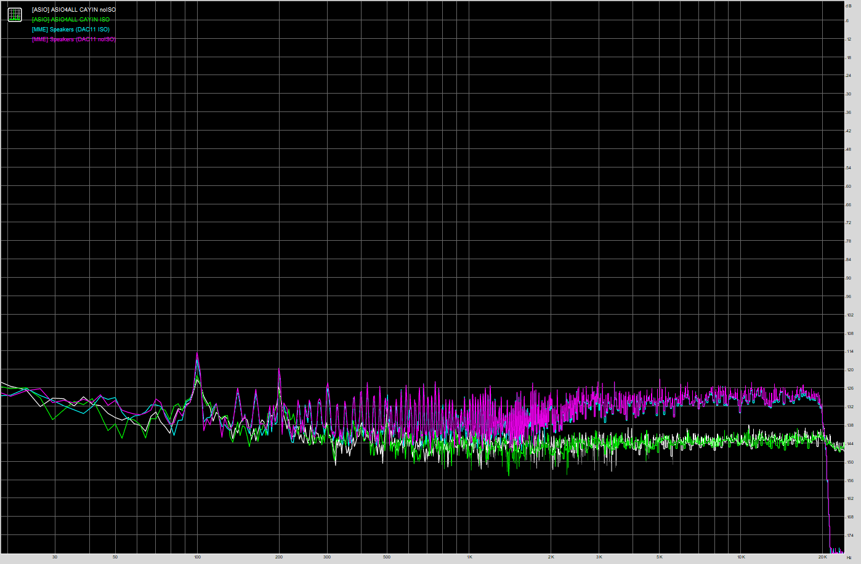The width and height of the screenshot is (861, 564).
Task: Toggle the green [ASIO] ASIO4ALL CAYIN ISO trace
Action: click(70, 19)
